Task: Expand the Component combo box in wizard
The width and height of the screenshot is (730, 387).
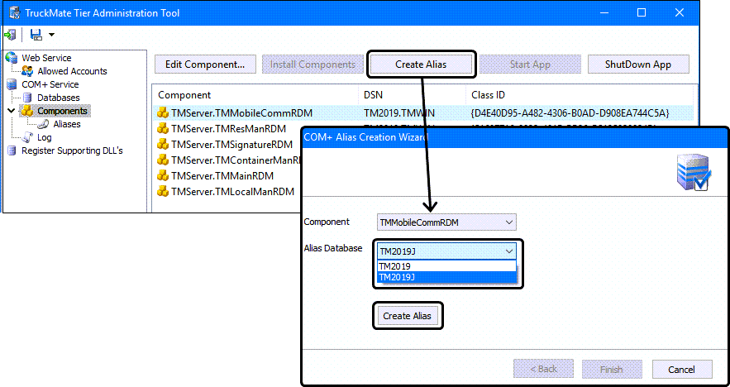Action: coord(509,222)
